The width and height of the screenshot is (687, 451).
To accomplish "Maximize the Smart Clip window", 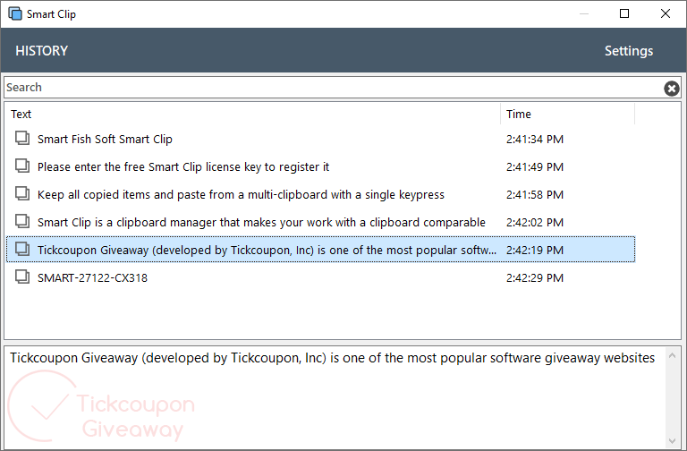I will point(624,14).
